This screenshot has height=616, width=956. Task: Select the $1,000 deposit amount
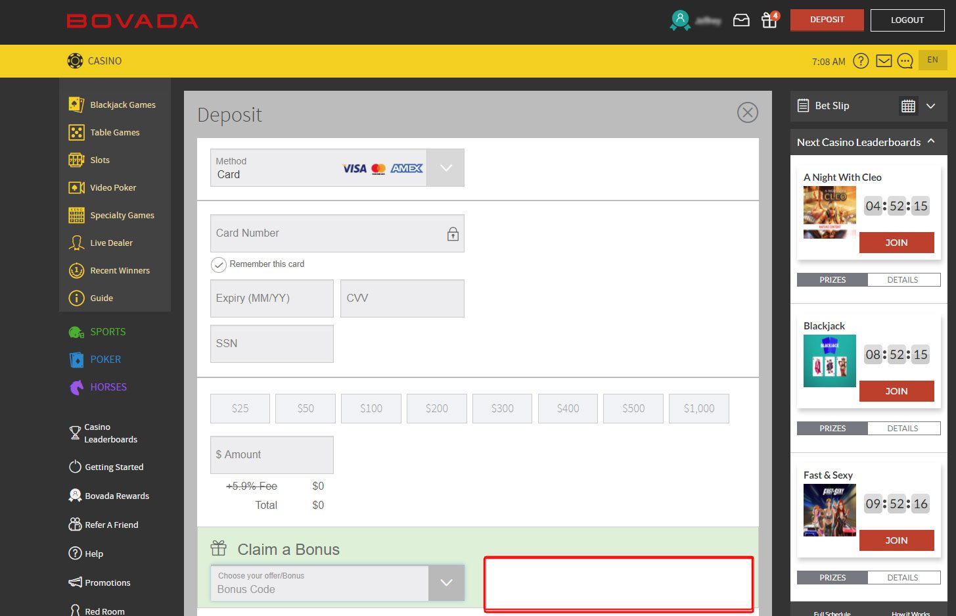tap(699, 408)
